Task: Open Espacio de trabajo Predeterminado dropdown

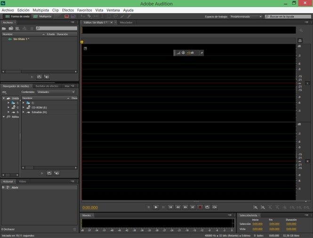Action: point(246,16)
